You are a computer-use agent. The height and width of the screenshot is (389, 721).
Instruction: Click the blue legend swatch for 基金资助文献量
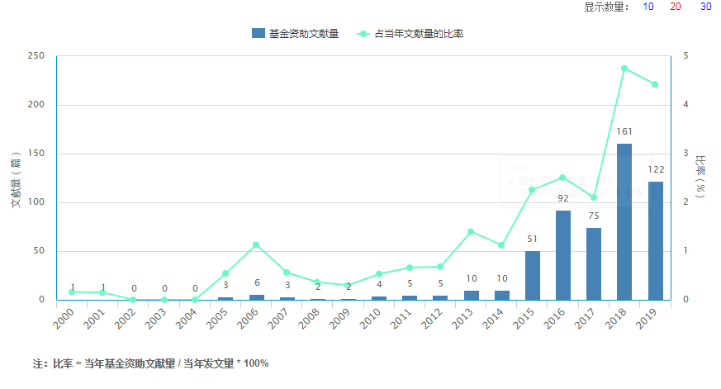[x=258, y=33]
